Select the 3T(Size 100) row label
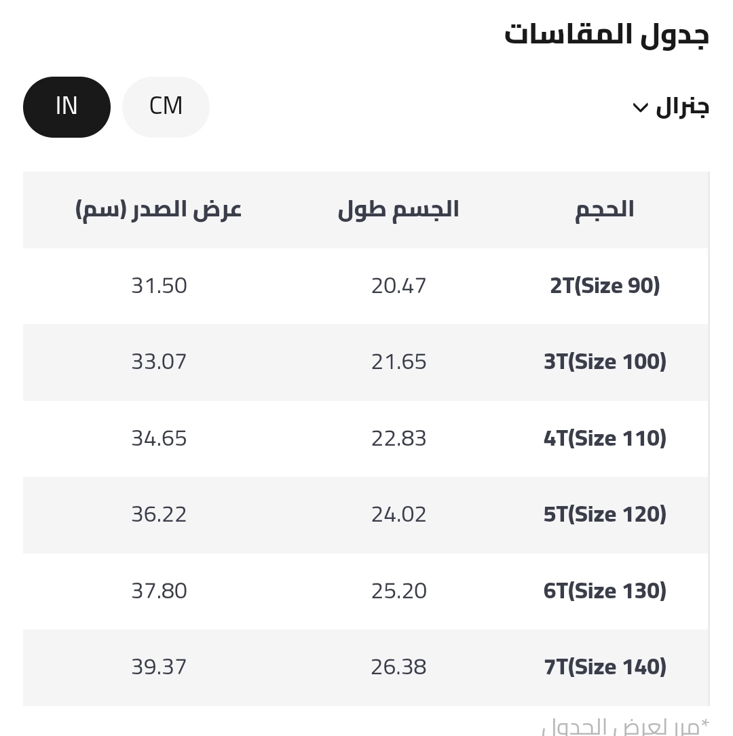 click(605, 362)
